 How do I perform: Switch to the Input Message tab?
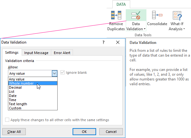[36, 53]
